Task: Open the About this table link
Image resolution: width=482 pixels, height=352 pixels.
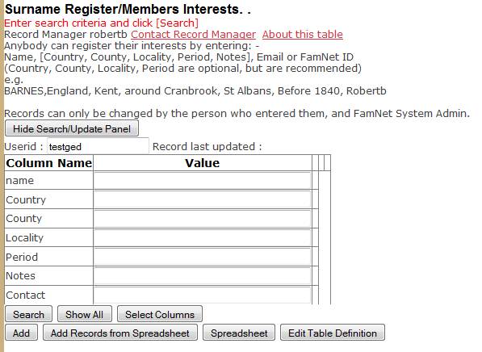Action: [303, 34]
